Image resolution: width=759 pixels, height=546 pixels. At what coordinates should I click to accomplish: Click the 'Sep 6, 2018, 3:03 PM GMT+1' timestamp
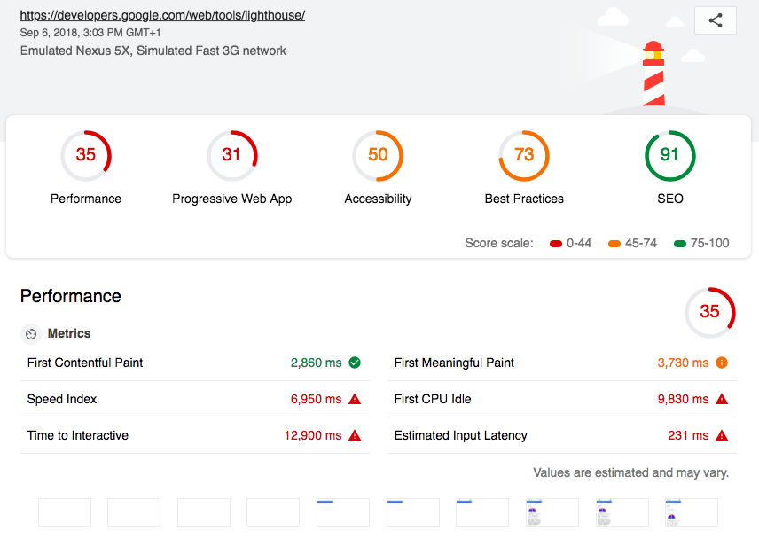(x=90, y=33)
